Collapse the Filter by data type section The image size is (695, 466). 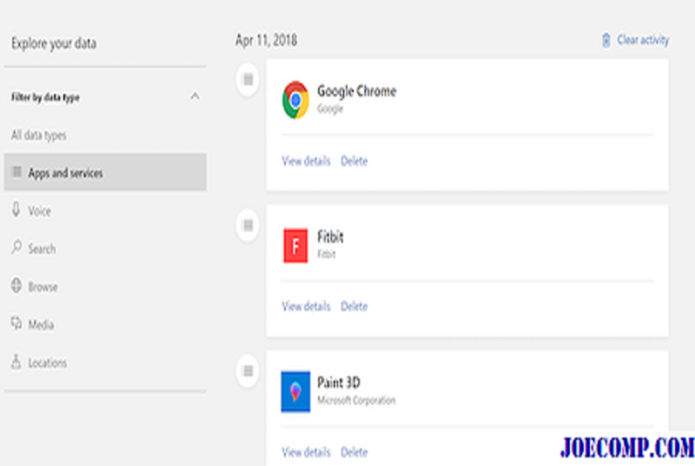195,97
